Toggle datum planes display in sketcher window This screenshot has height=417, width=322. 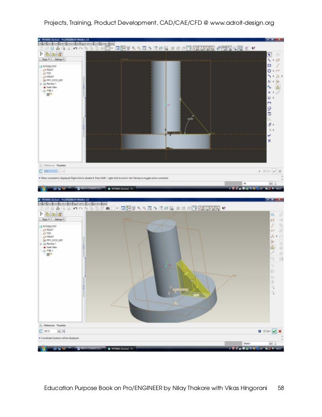(195, 48)
